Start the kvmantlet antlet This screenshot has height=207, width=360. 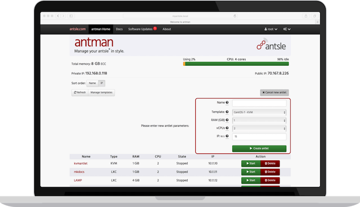251,163
